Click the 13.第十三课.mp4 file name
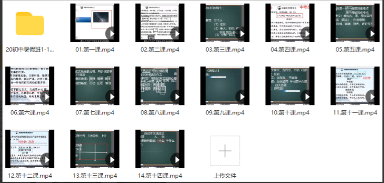384x183 pixels. [x=95, y=175]
